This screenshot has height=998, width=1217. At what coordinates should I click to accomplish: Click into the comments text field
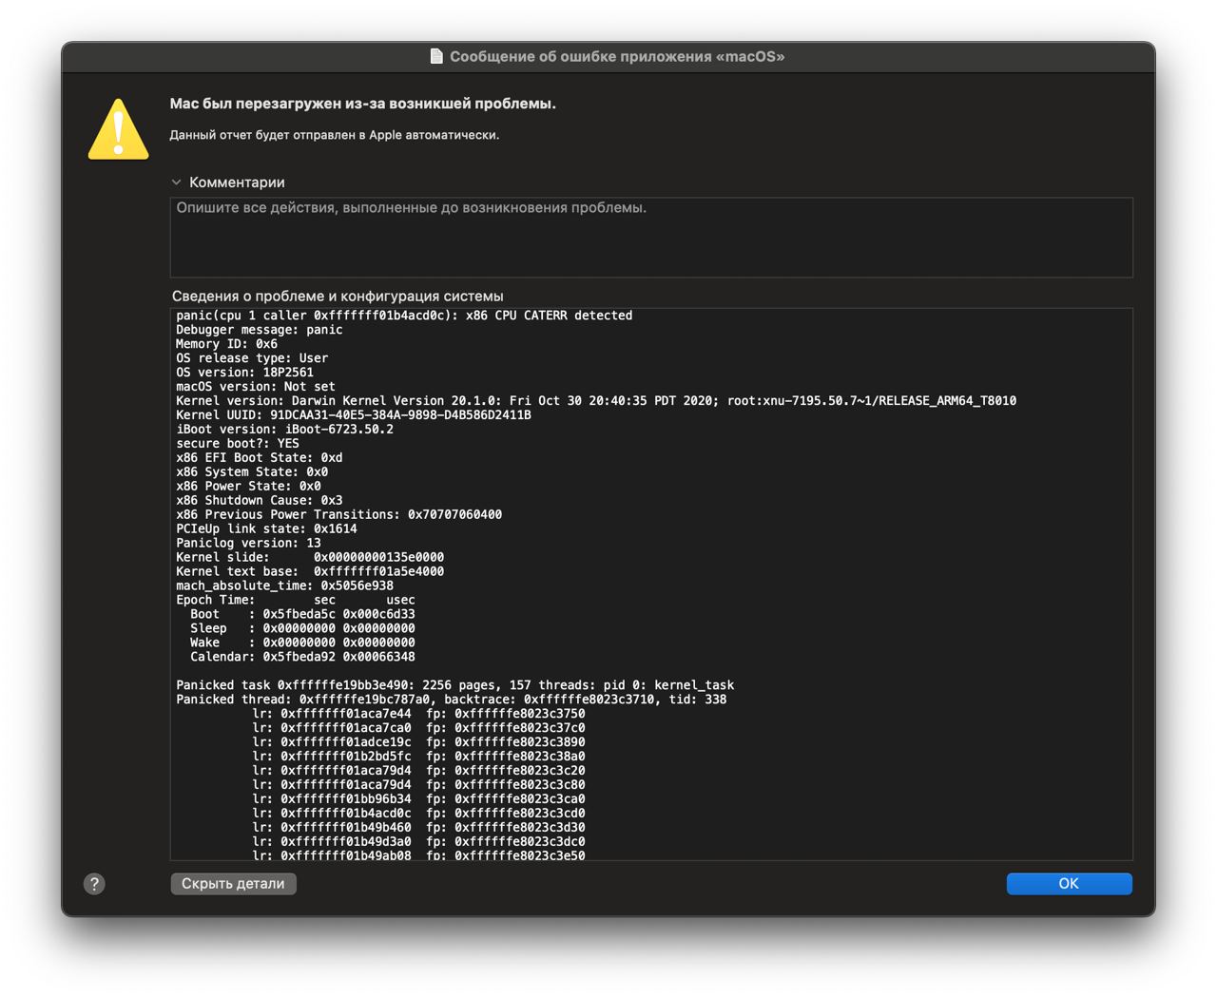pyautogui.click(x=651, y=238)
